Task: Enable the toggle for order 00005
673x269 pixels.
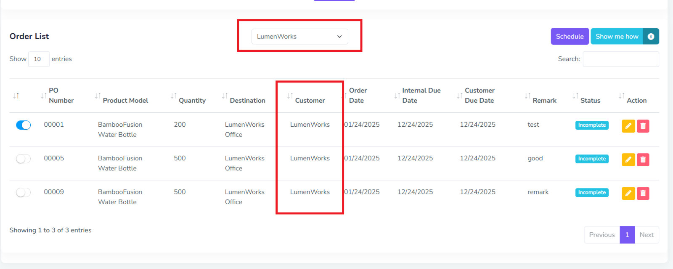Action: (x=24, y=159)
